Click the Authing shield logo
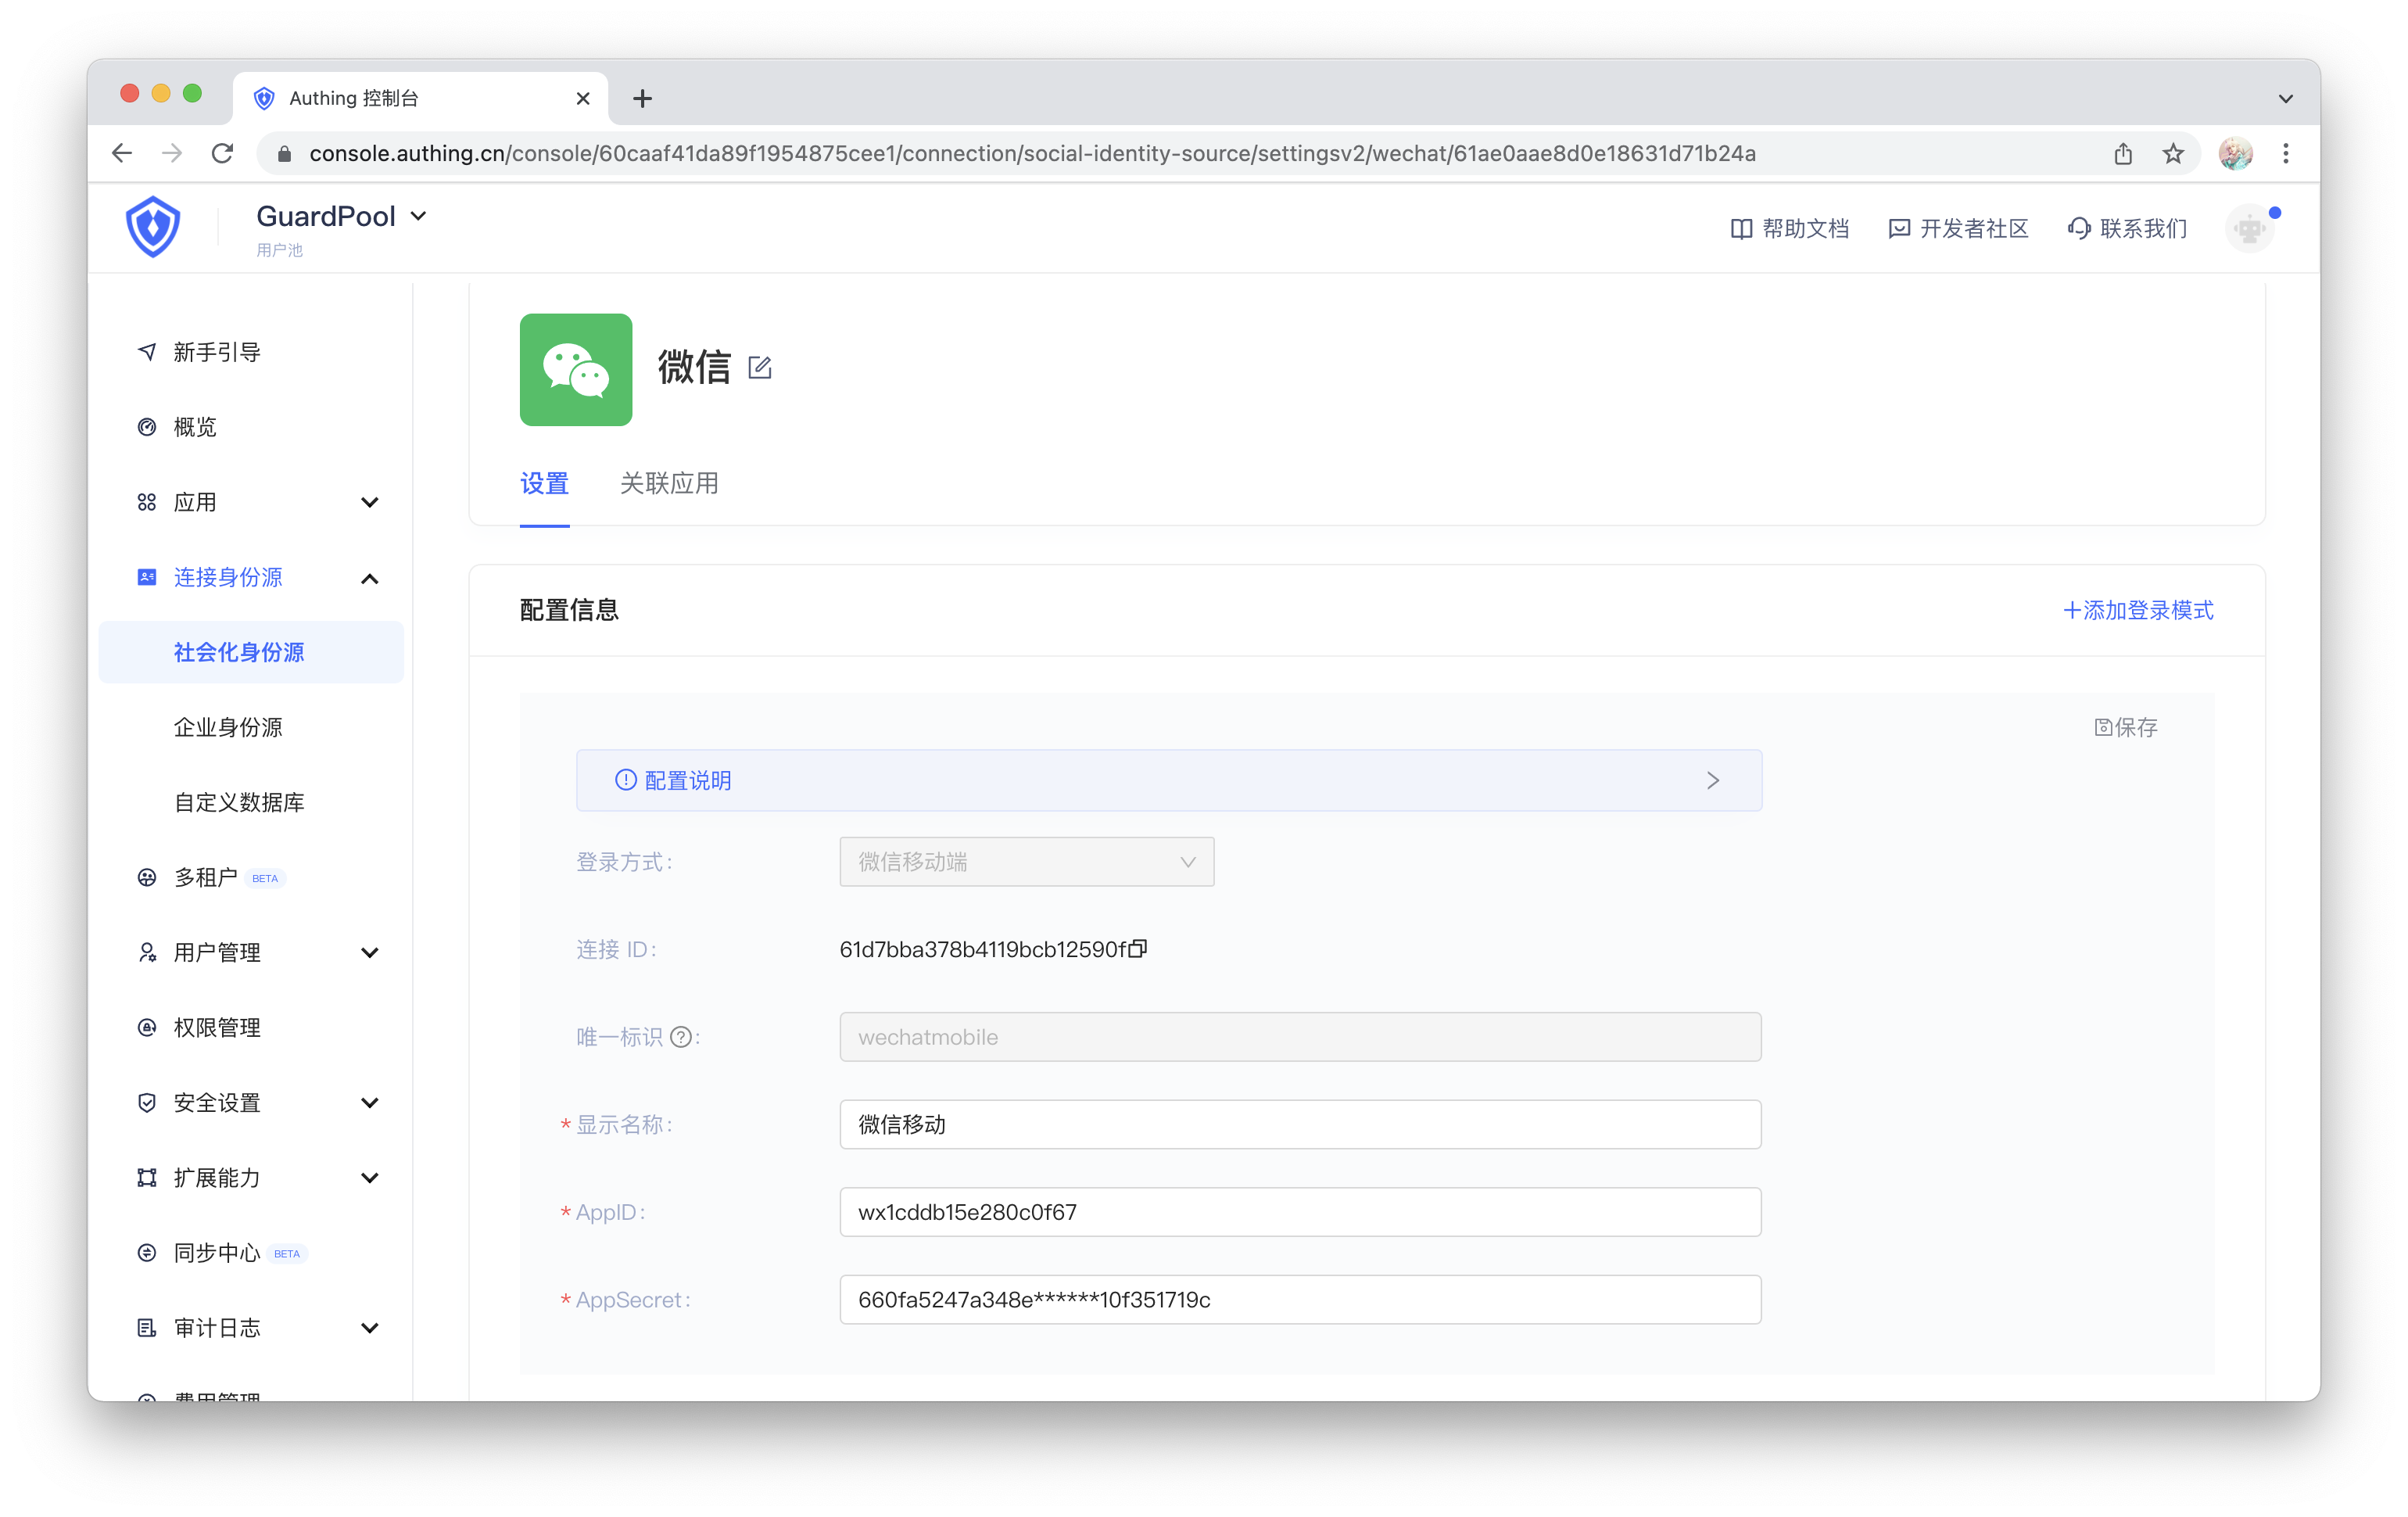2408x1517 pixels. click(153, 227)
